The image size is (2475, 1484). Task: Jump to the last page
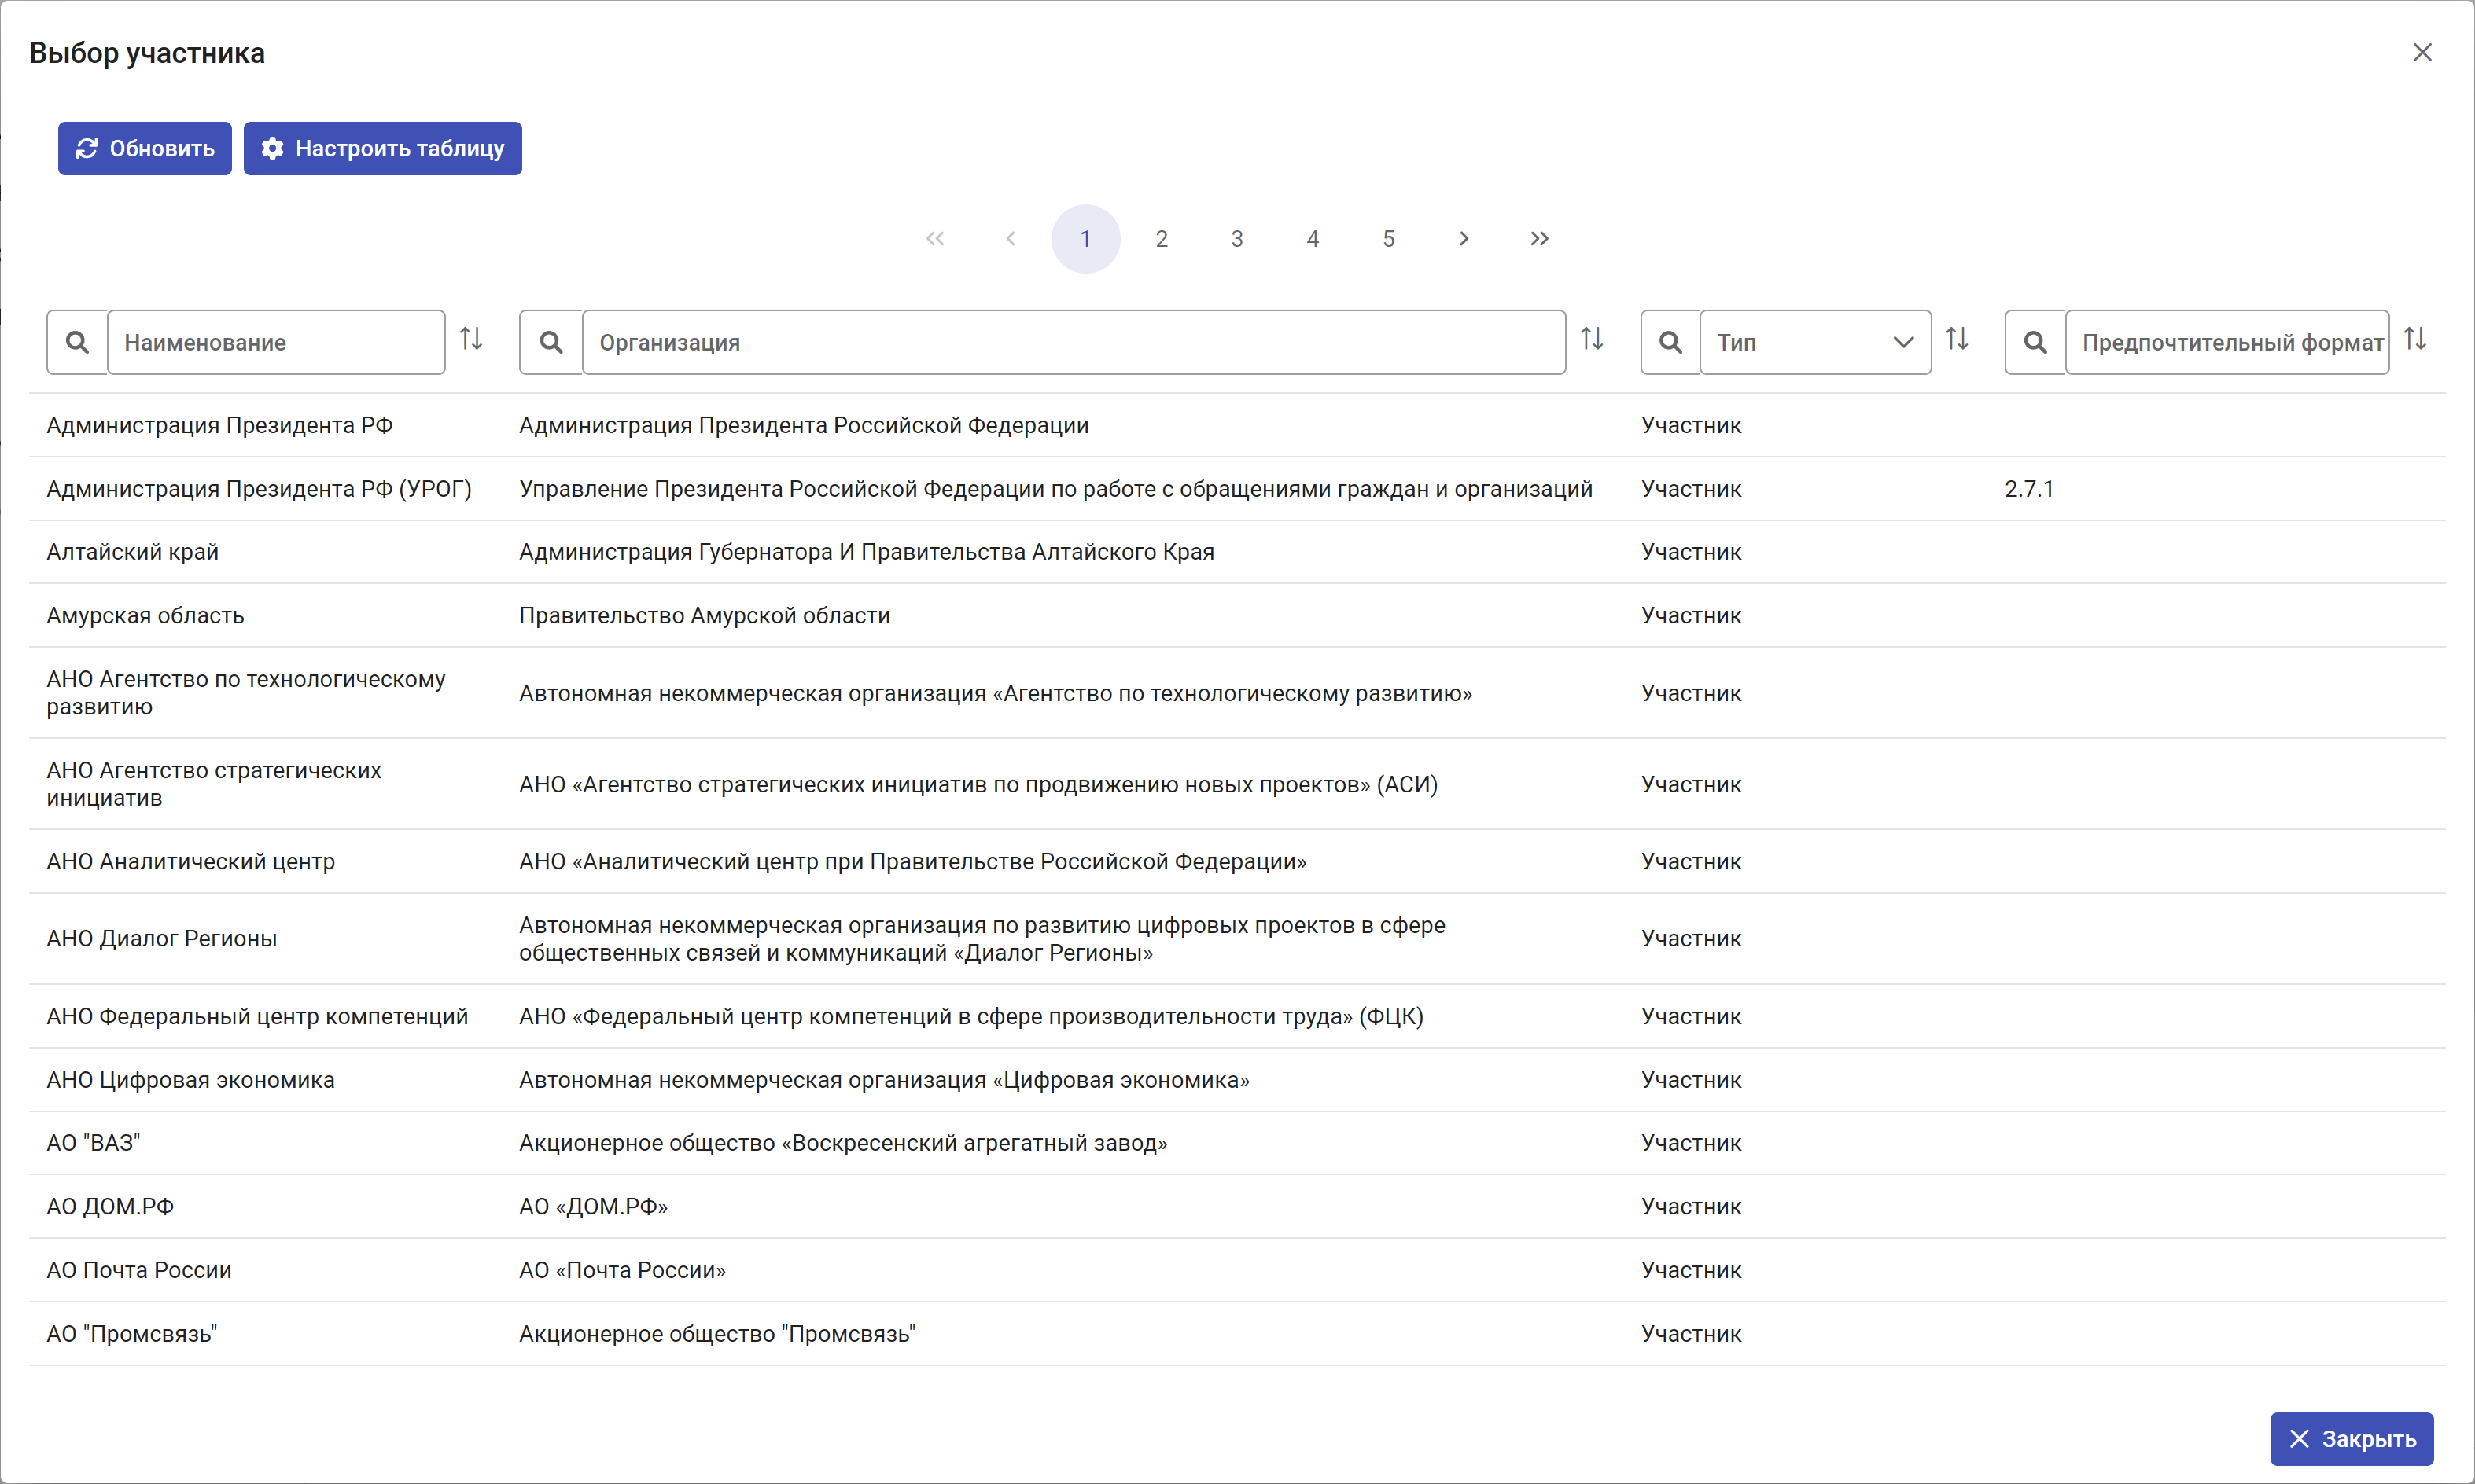coord(1540,238)
